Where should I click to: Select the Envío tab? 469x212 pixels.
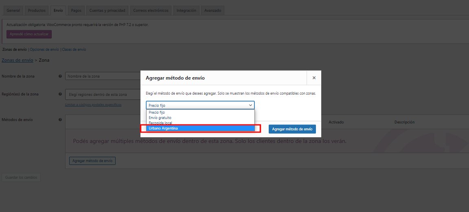[58, 11]
